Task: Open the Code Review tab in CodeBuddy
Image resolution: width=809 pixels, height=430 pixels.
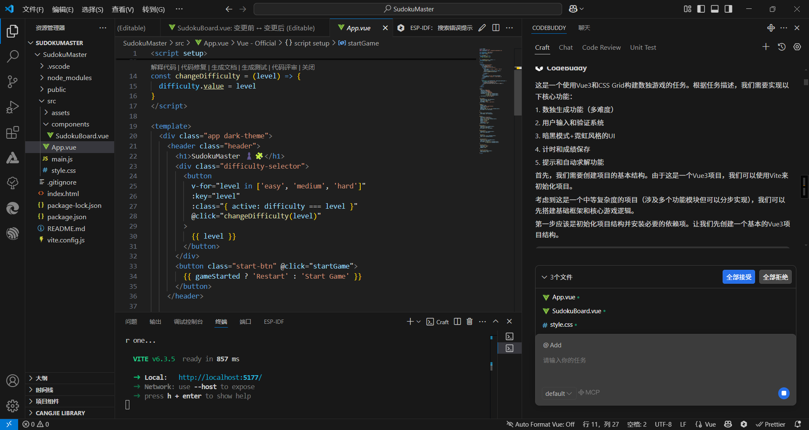Action: pyautogui.click(x=601, y=48)
